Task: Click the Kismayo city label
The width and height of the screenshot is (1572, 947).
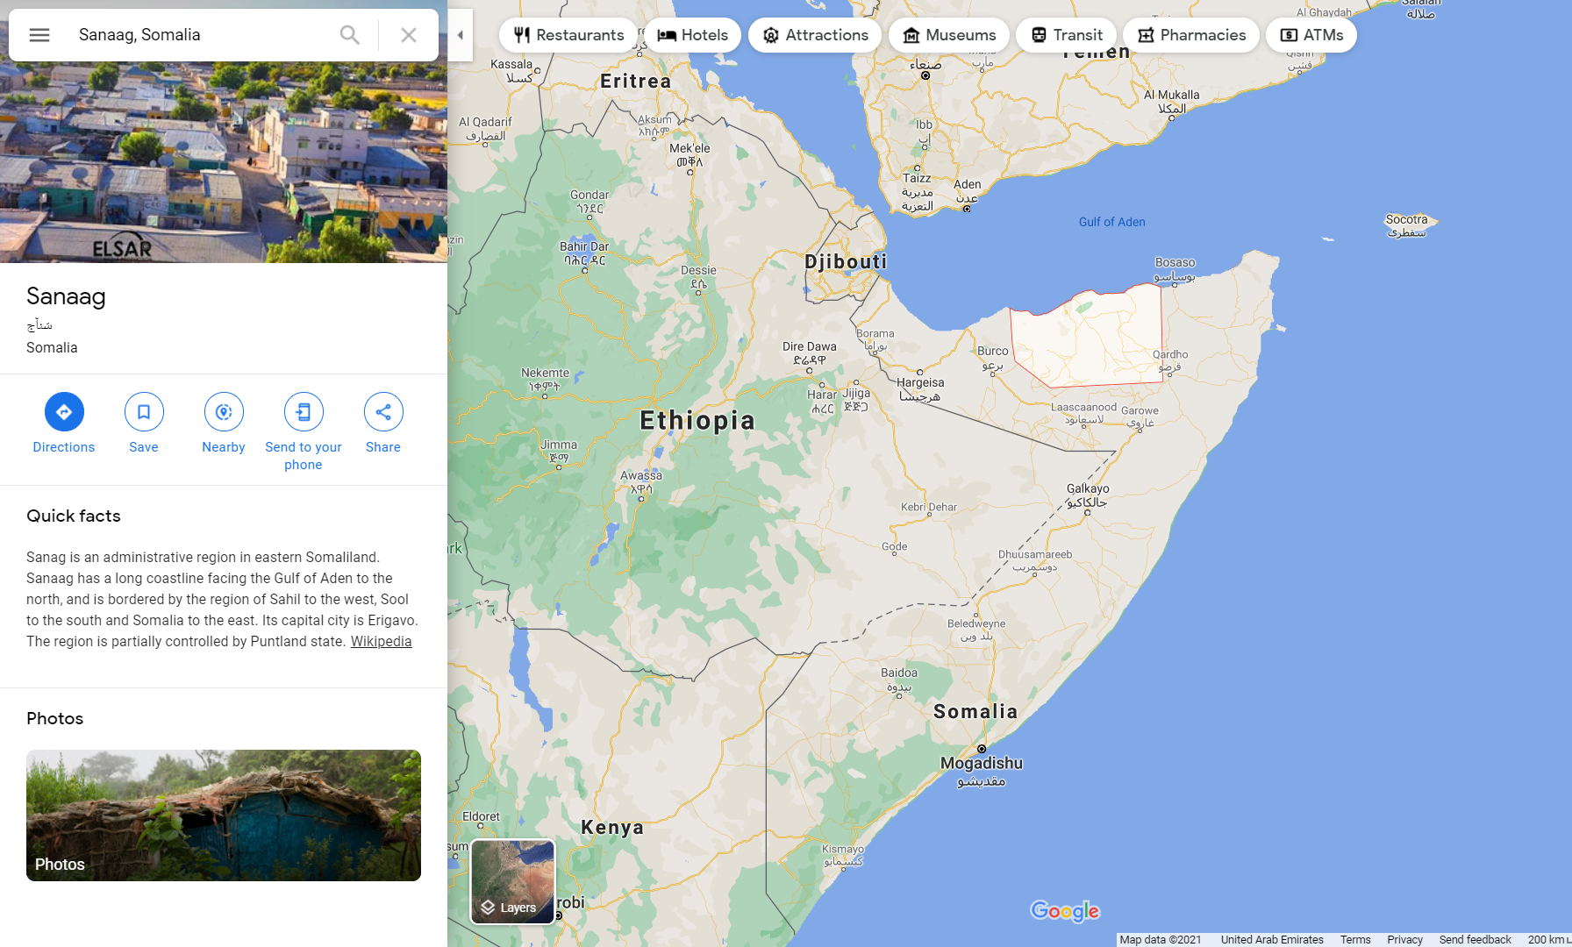Action: click(842, 849)
